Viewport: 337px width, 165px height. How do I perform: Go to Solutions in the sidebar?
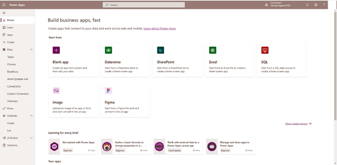click(12, 145)
